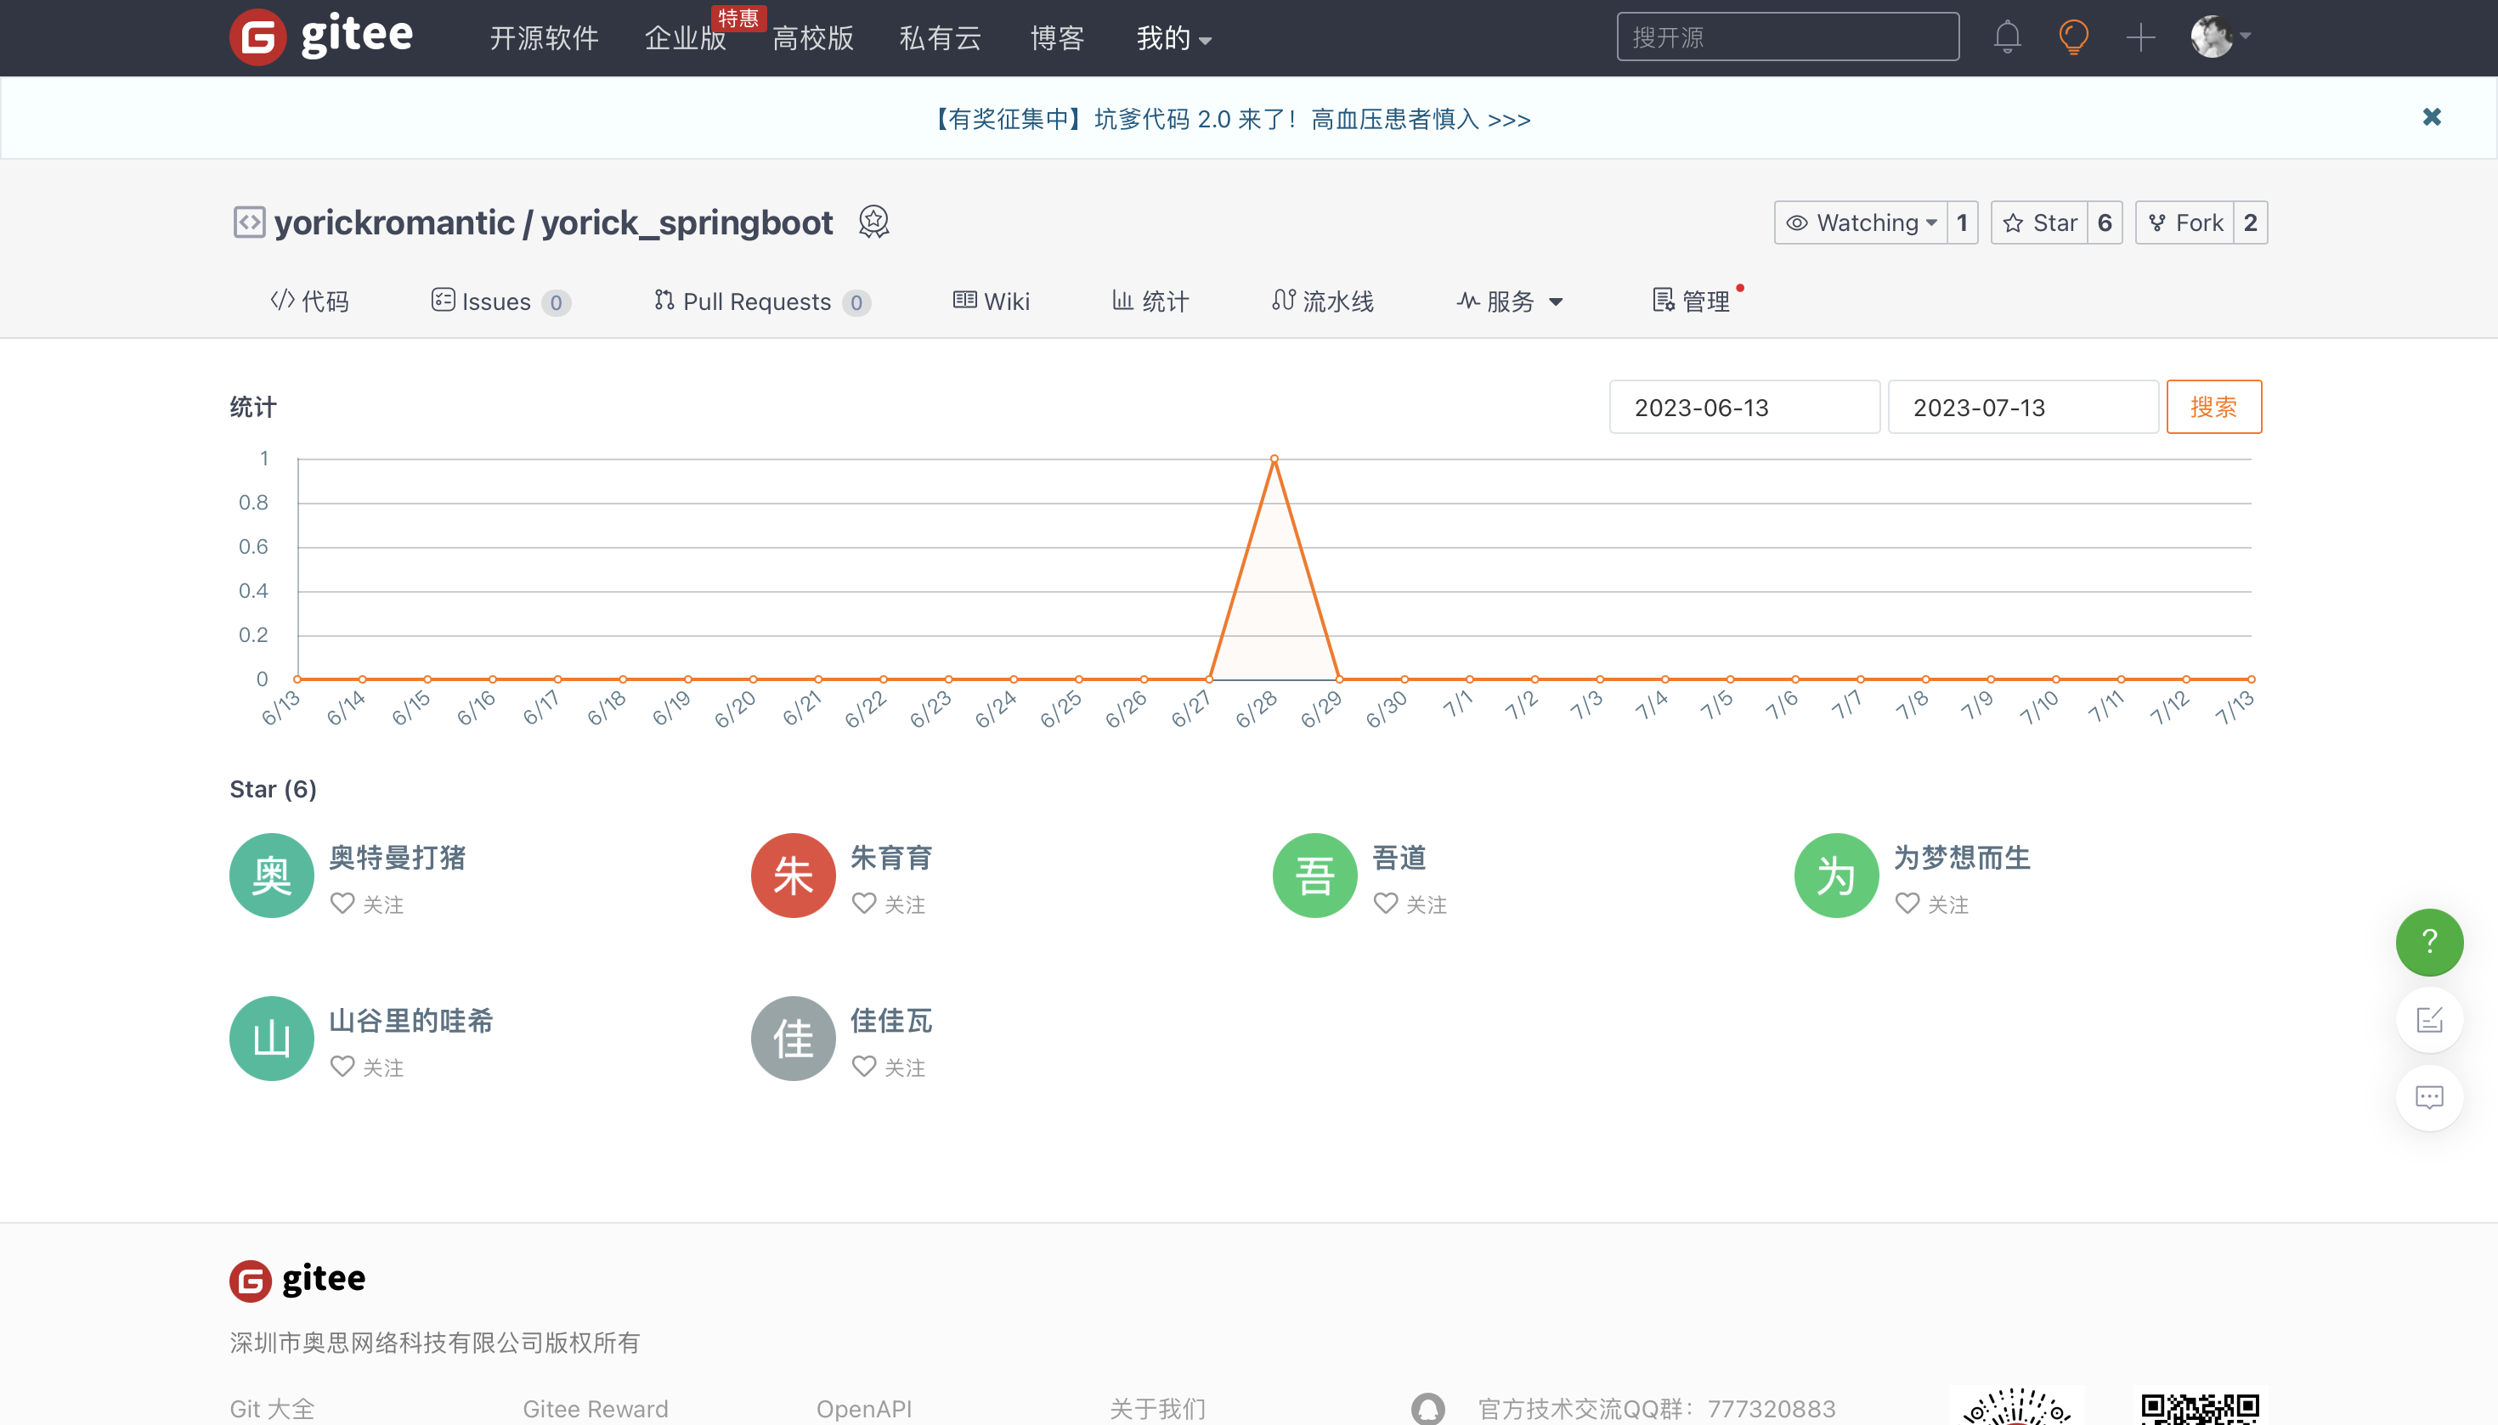2498x1425 pixels.
Task: Click the floating feedback edit icon
Action: pyautogui.click(x=2428, y=1020)
